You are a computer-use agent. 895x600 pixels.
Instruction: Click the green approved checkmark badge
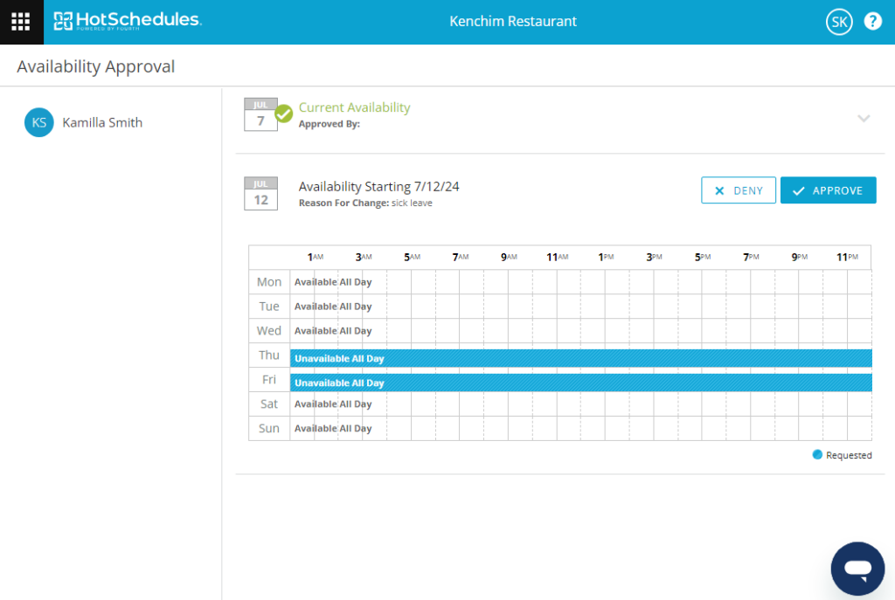(284, 114)
